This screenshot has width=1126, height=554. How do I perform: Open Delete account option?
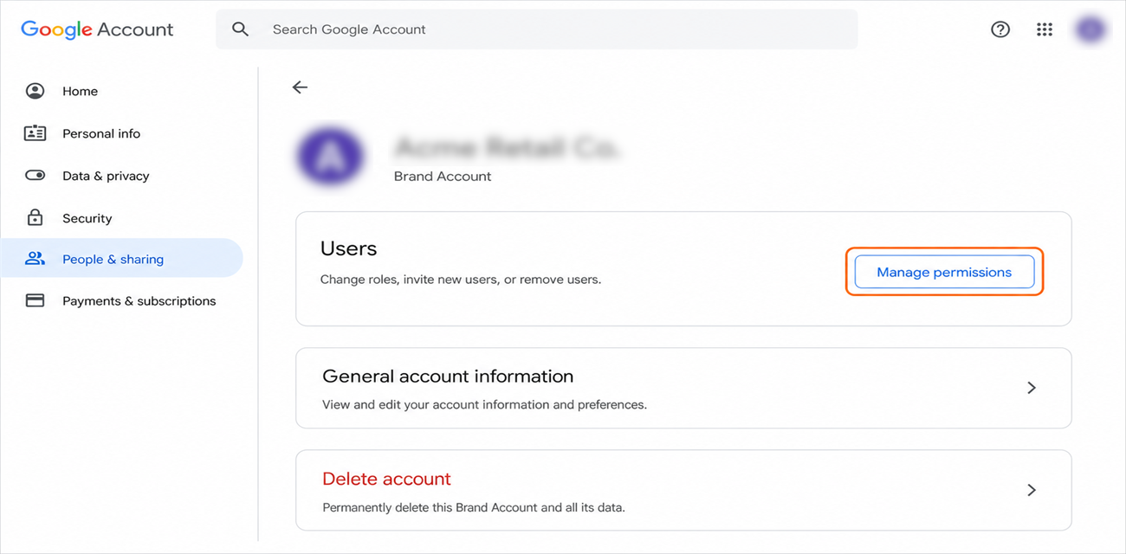pyautogui.click(x=683, y=490)
